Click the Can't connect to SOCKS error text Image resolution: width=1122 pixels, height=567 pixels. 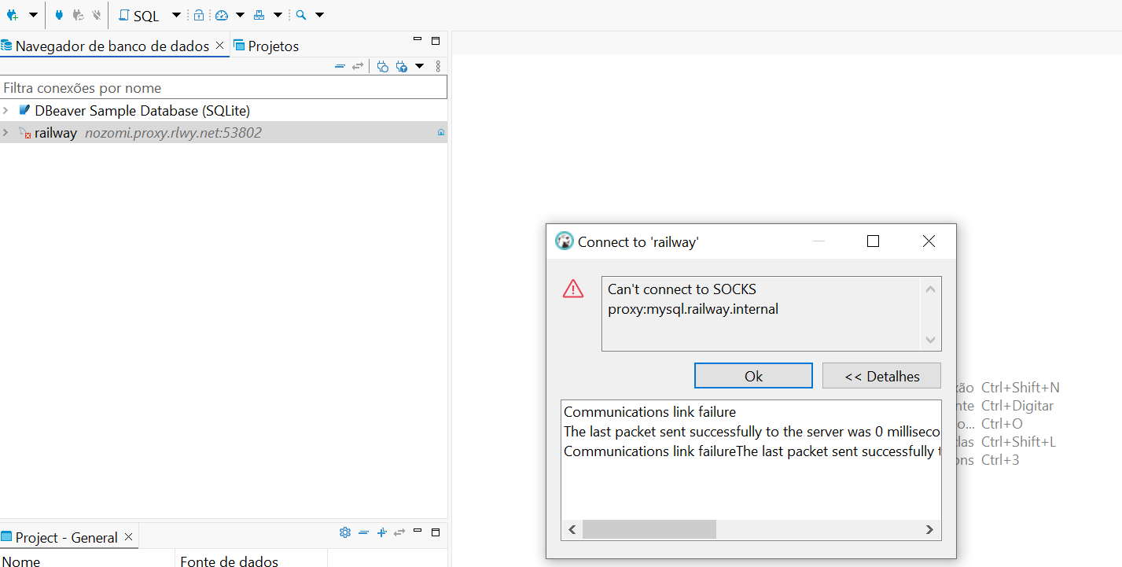pos(693,299)
